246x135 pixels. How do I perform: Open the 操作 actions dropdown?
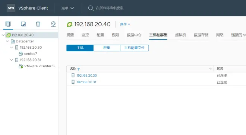(125, 24)
